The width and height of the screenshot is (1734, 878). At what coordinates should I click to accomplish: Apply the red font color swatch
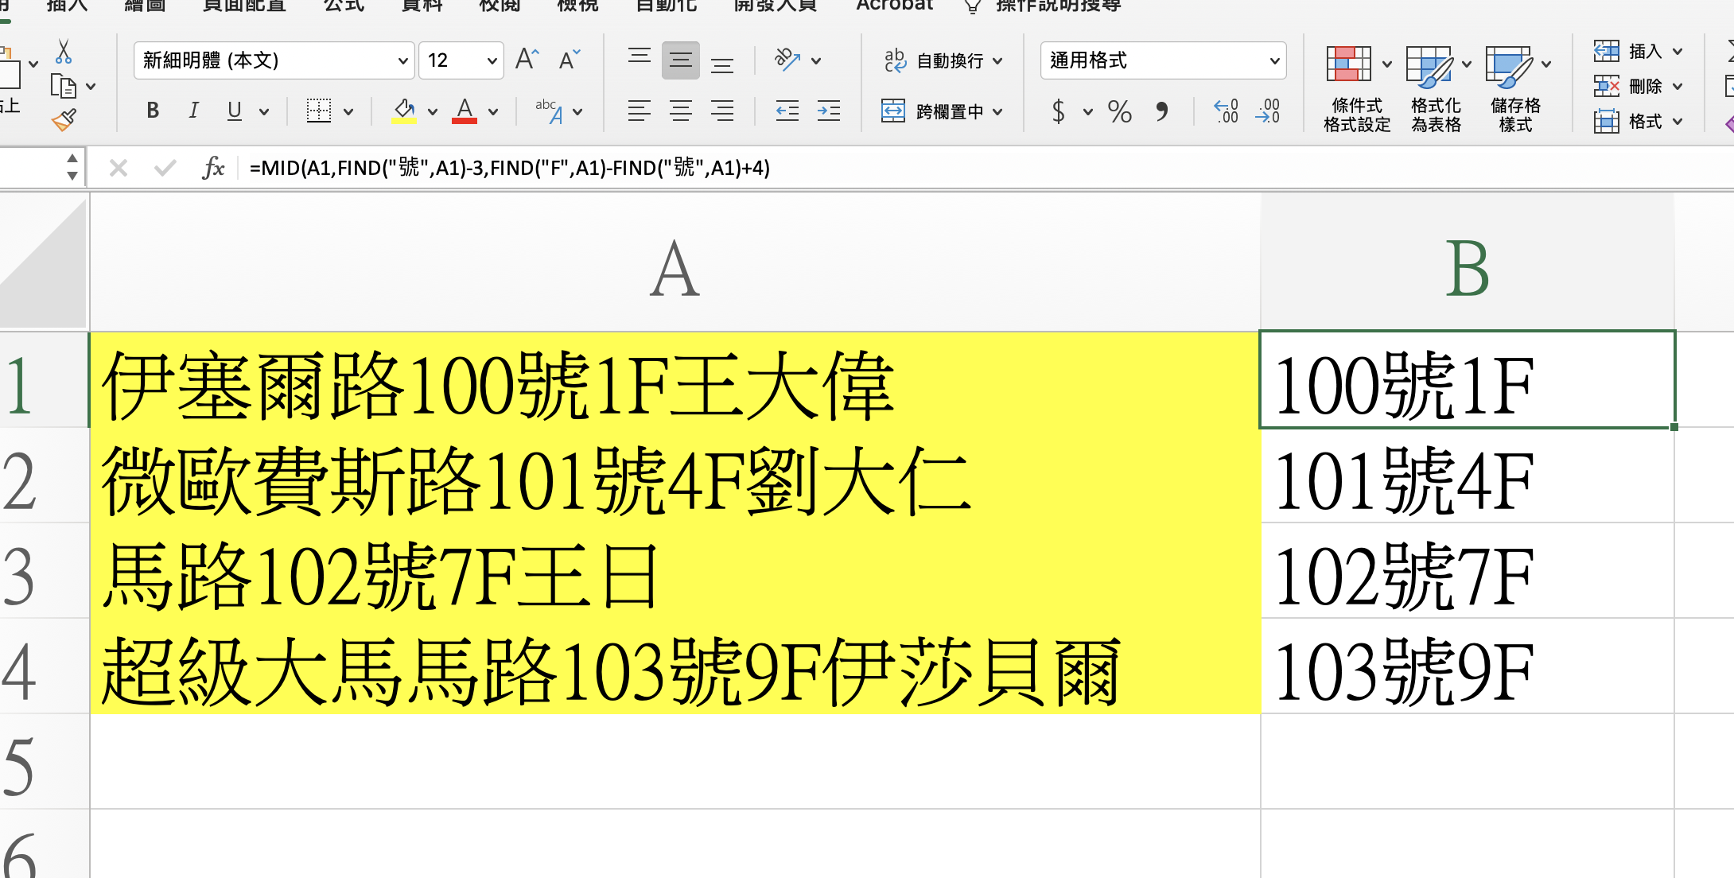465,111
